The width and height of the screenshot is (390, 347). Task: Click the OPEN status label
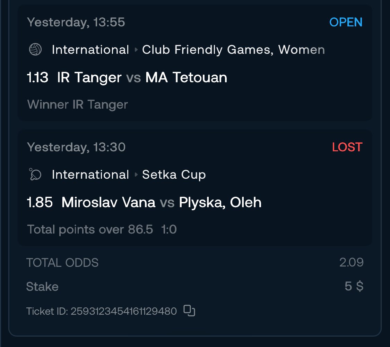point(346,22)
